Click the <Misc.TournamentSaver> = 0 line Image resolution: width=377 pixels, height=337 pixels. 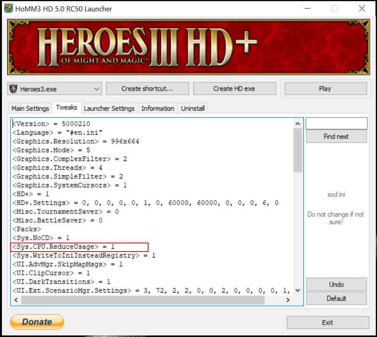pyautogui.click(x=65, y=211)
